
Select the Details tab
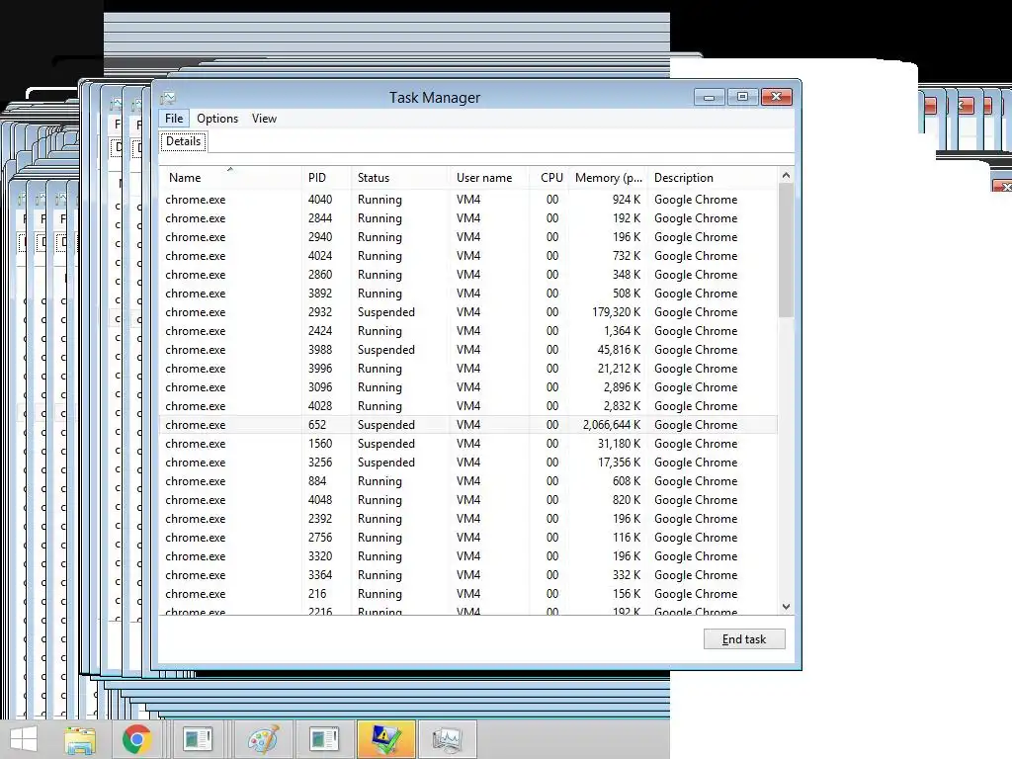[x=183, y=141]
